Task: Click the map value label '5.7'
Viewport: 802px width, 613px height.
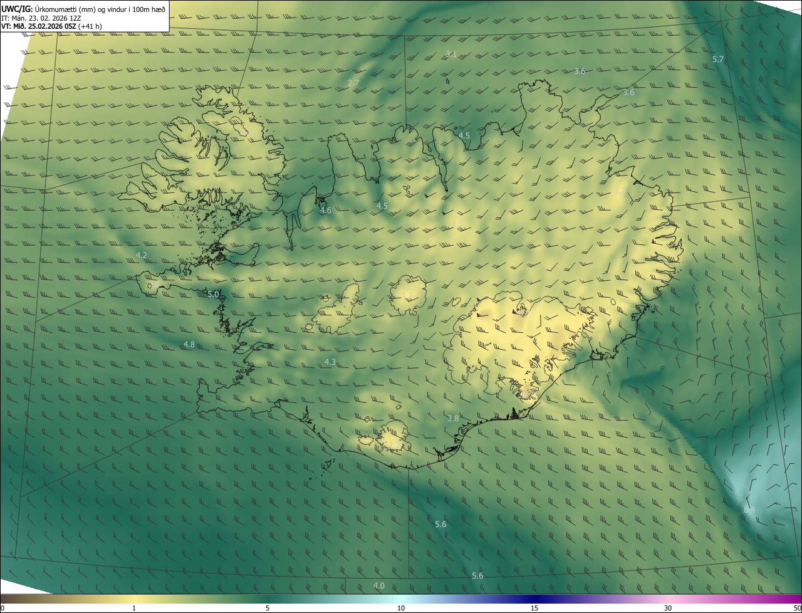Action: [718, 59]
